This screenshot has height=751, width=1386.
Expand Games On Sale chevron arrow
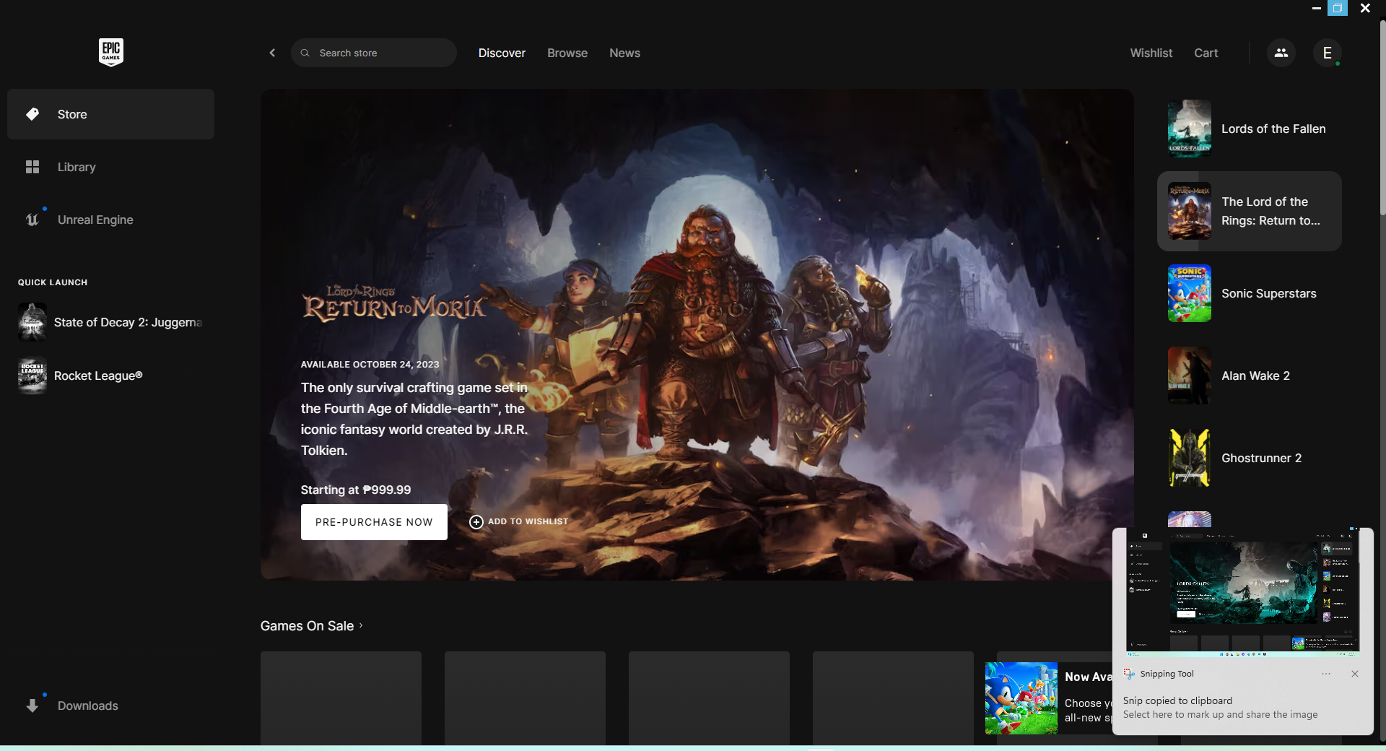click(x=361, y=625)
